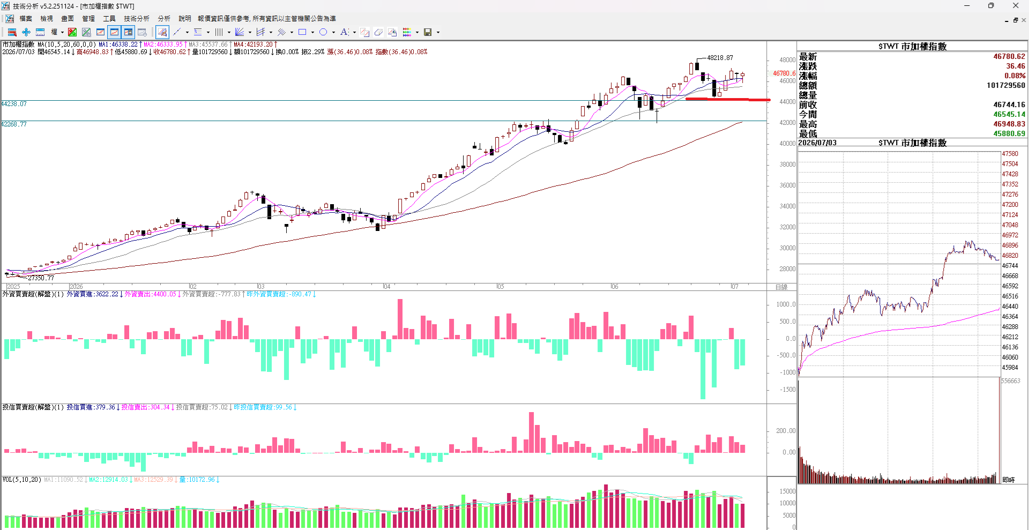Select the fan lines drawing tool
The image size is (1029, 530).
tap(240, 32)
